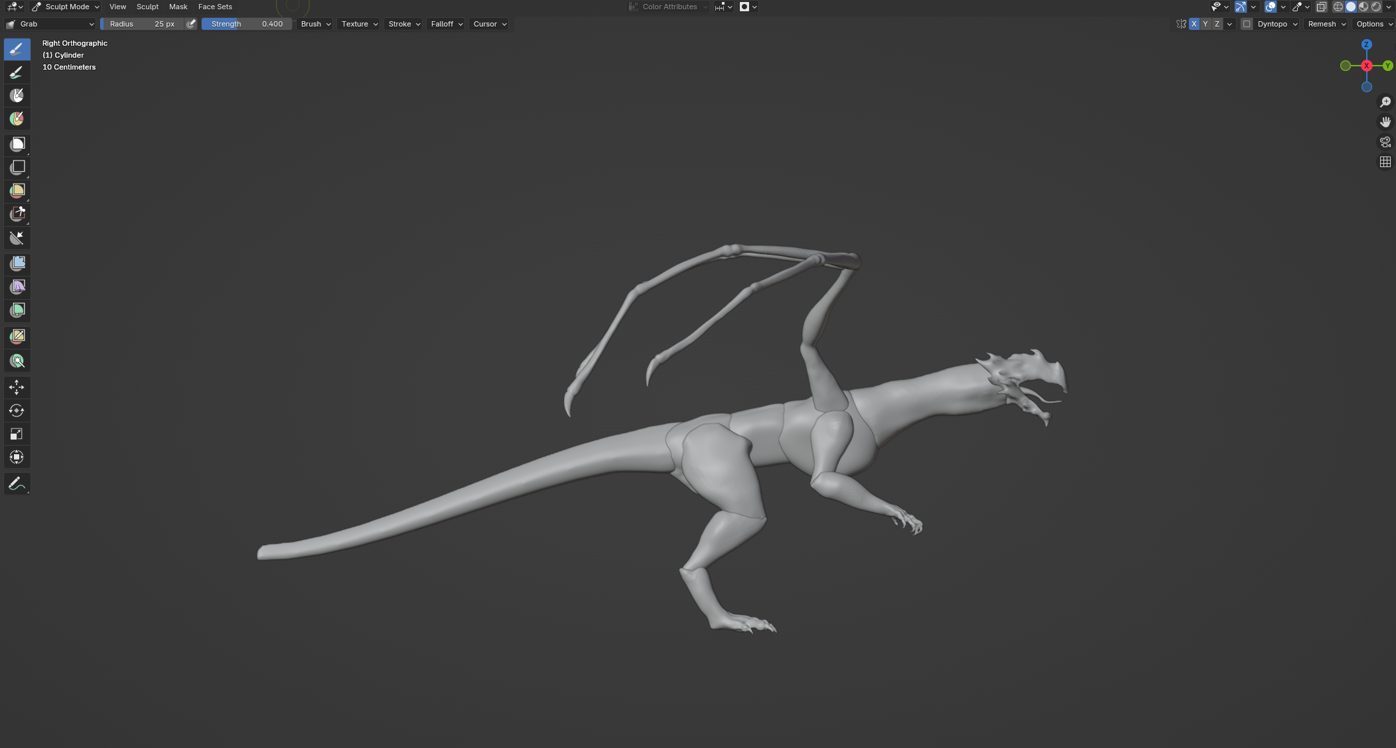Viewport: 1396px width, 748px height.
Task: Select the Cloth Filter tool
Action: point(17,287)
